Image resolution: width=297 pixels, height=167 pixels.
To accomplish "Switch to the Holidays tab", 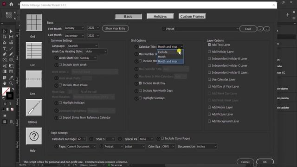I will (x=160, y=17).
